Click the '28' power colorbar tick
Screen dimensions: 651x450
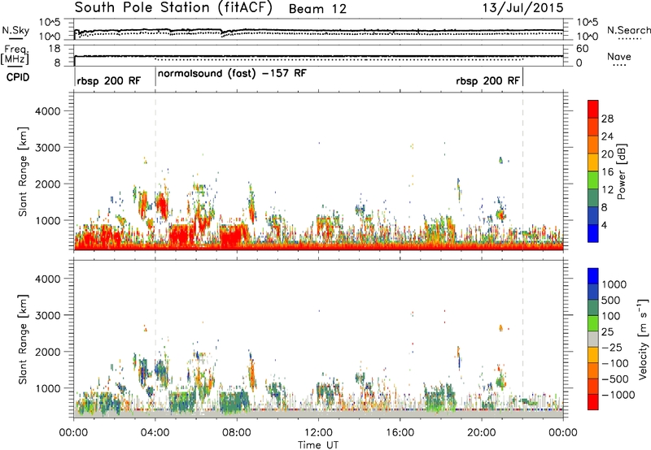click(x=607, y=119)
